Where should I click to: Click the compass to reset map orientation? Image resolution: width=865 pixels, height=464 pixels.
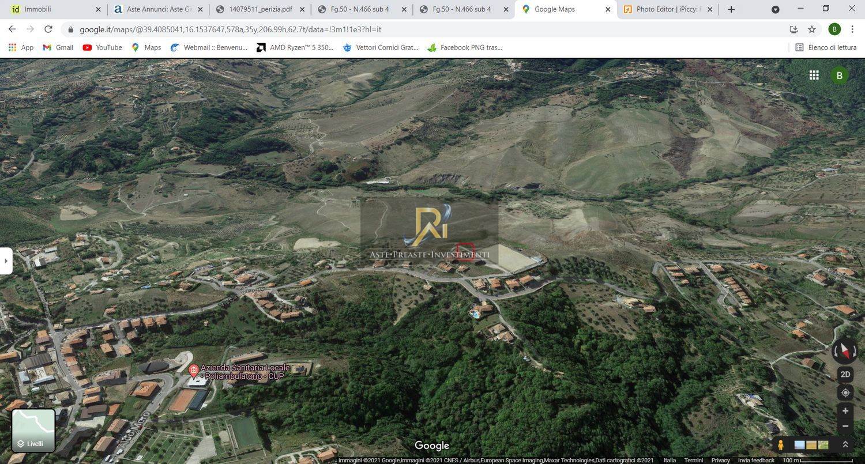click(x=845, y=350)
